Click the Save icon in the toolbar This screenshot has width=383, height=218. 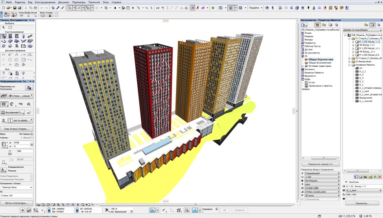pos(15,8)
